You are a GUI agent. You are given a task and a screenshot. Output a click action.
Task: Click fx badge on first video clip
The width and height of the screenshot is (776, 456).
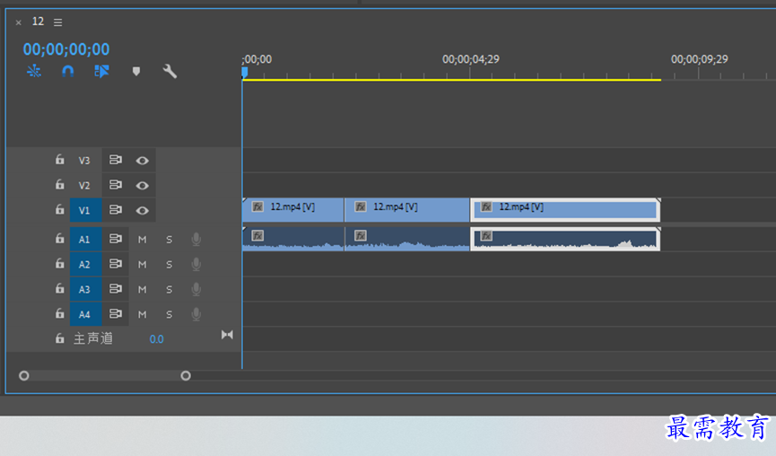(x=257, y=206)
